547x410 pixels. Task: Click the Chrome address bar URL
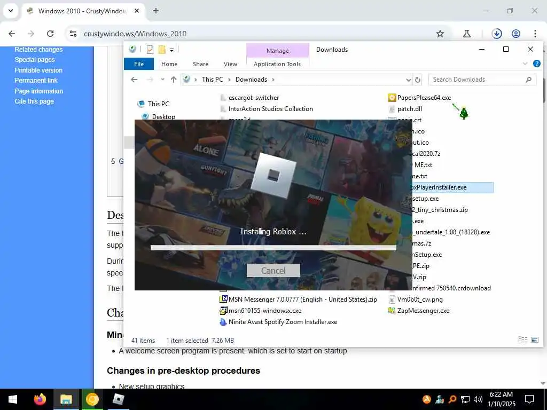tap(135, 34)
